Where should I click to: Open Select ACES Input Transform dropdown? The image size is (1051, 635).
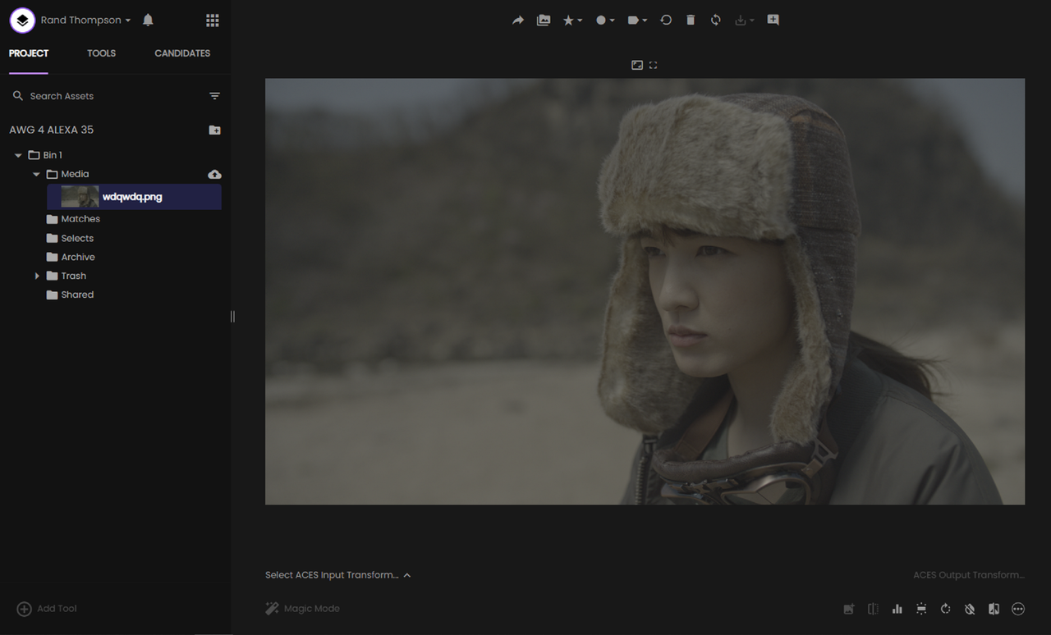(338, 575)
